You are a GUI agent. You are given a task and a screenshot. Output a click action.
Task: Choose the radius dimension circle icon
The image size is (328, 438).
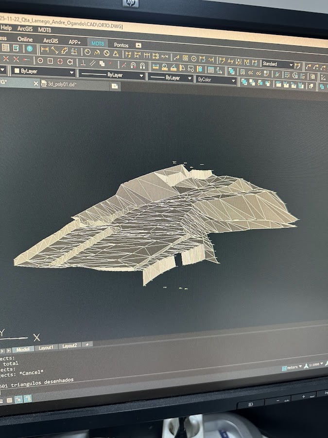tap(87, 52)
